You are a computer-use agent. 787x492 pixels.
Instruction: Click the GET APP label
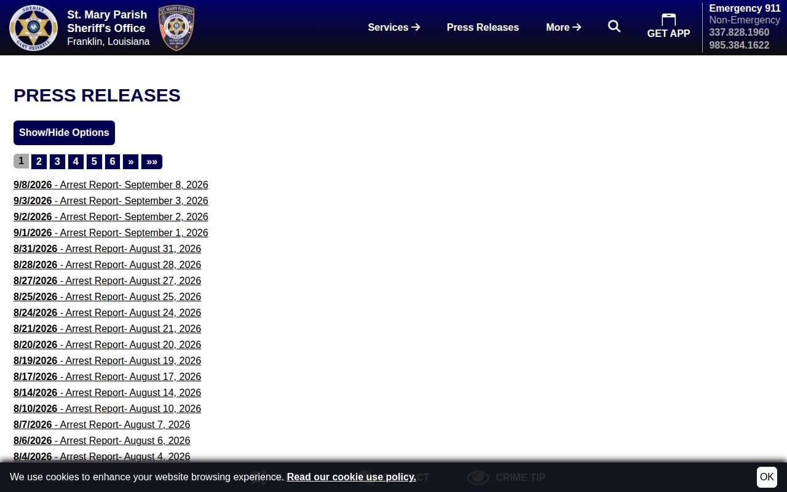(668, 34)
